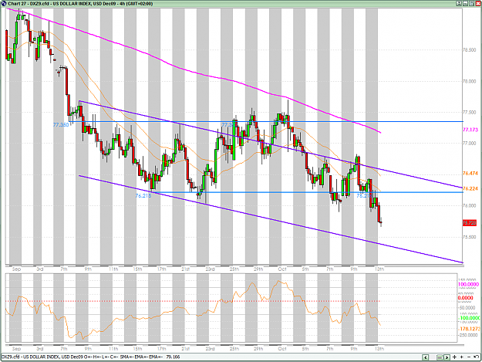
Task: Click the magenta 100.0000 indicator level label
Action: tap(468, 285)
